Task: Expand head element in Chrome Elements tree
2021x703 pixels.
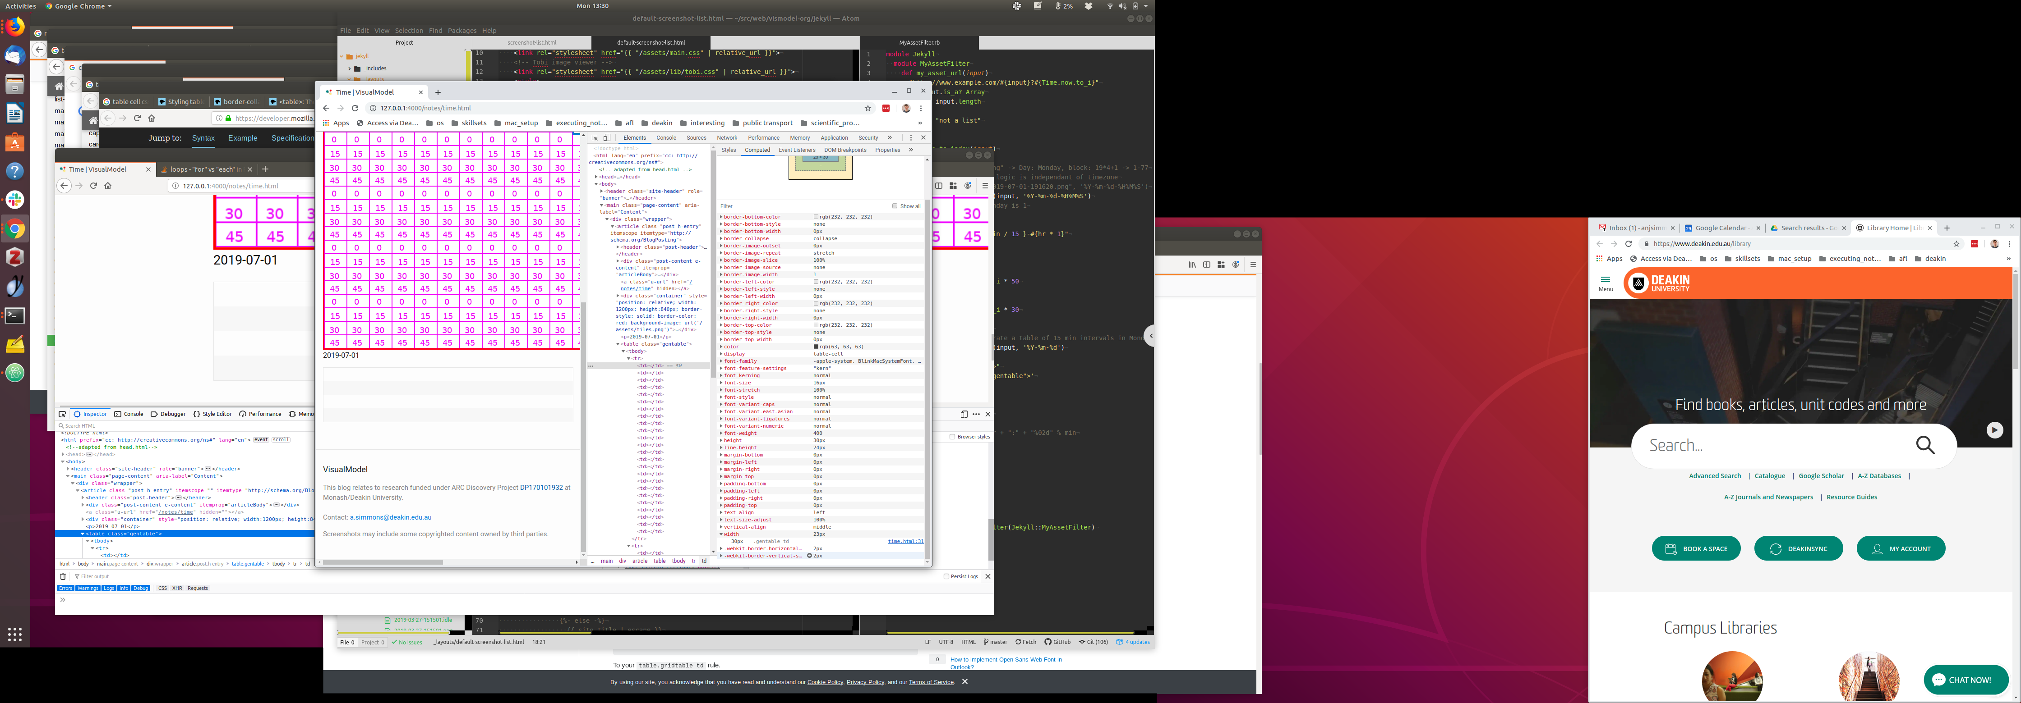Action: 596,177
